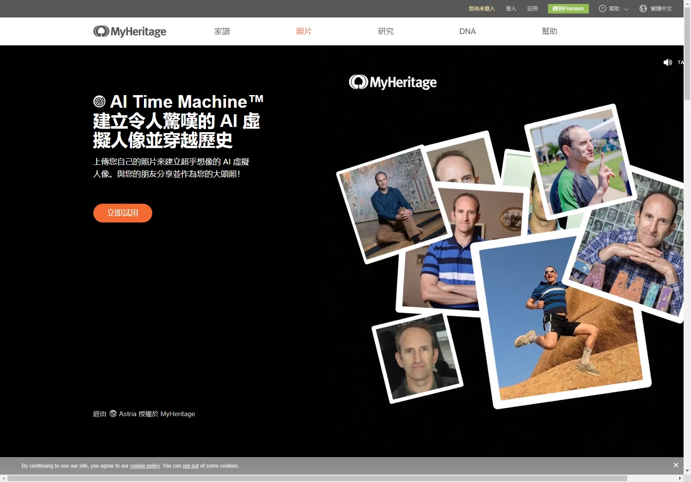Open the DNA menu

[468, 31]
